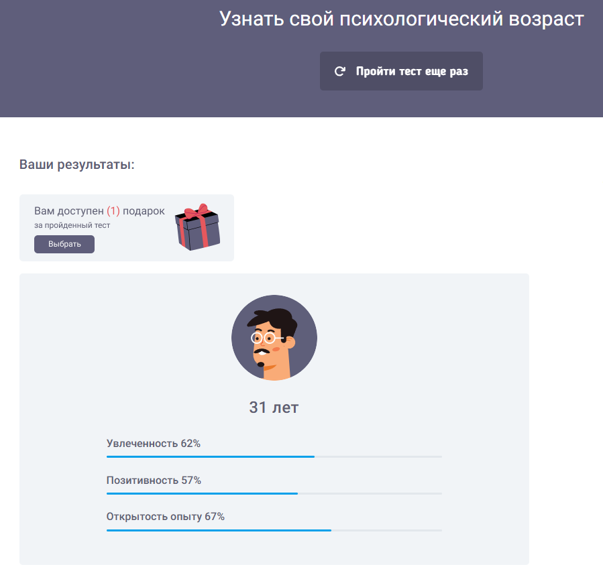Click the 'Пройти тест еще раз' button

coord(401,71)
